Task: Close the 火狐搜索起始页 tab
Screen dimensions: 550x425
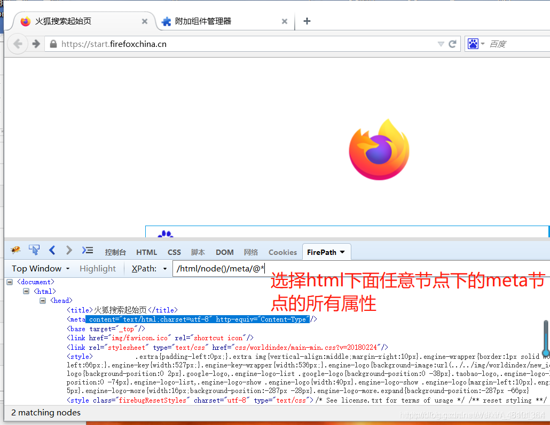Action: [x=145, y=21]
